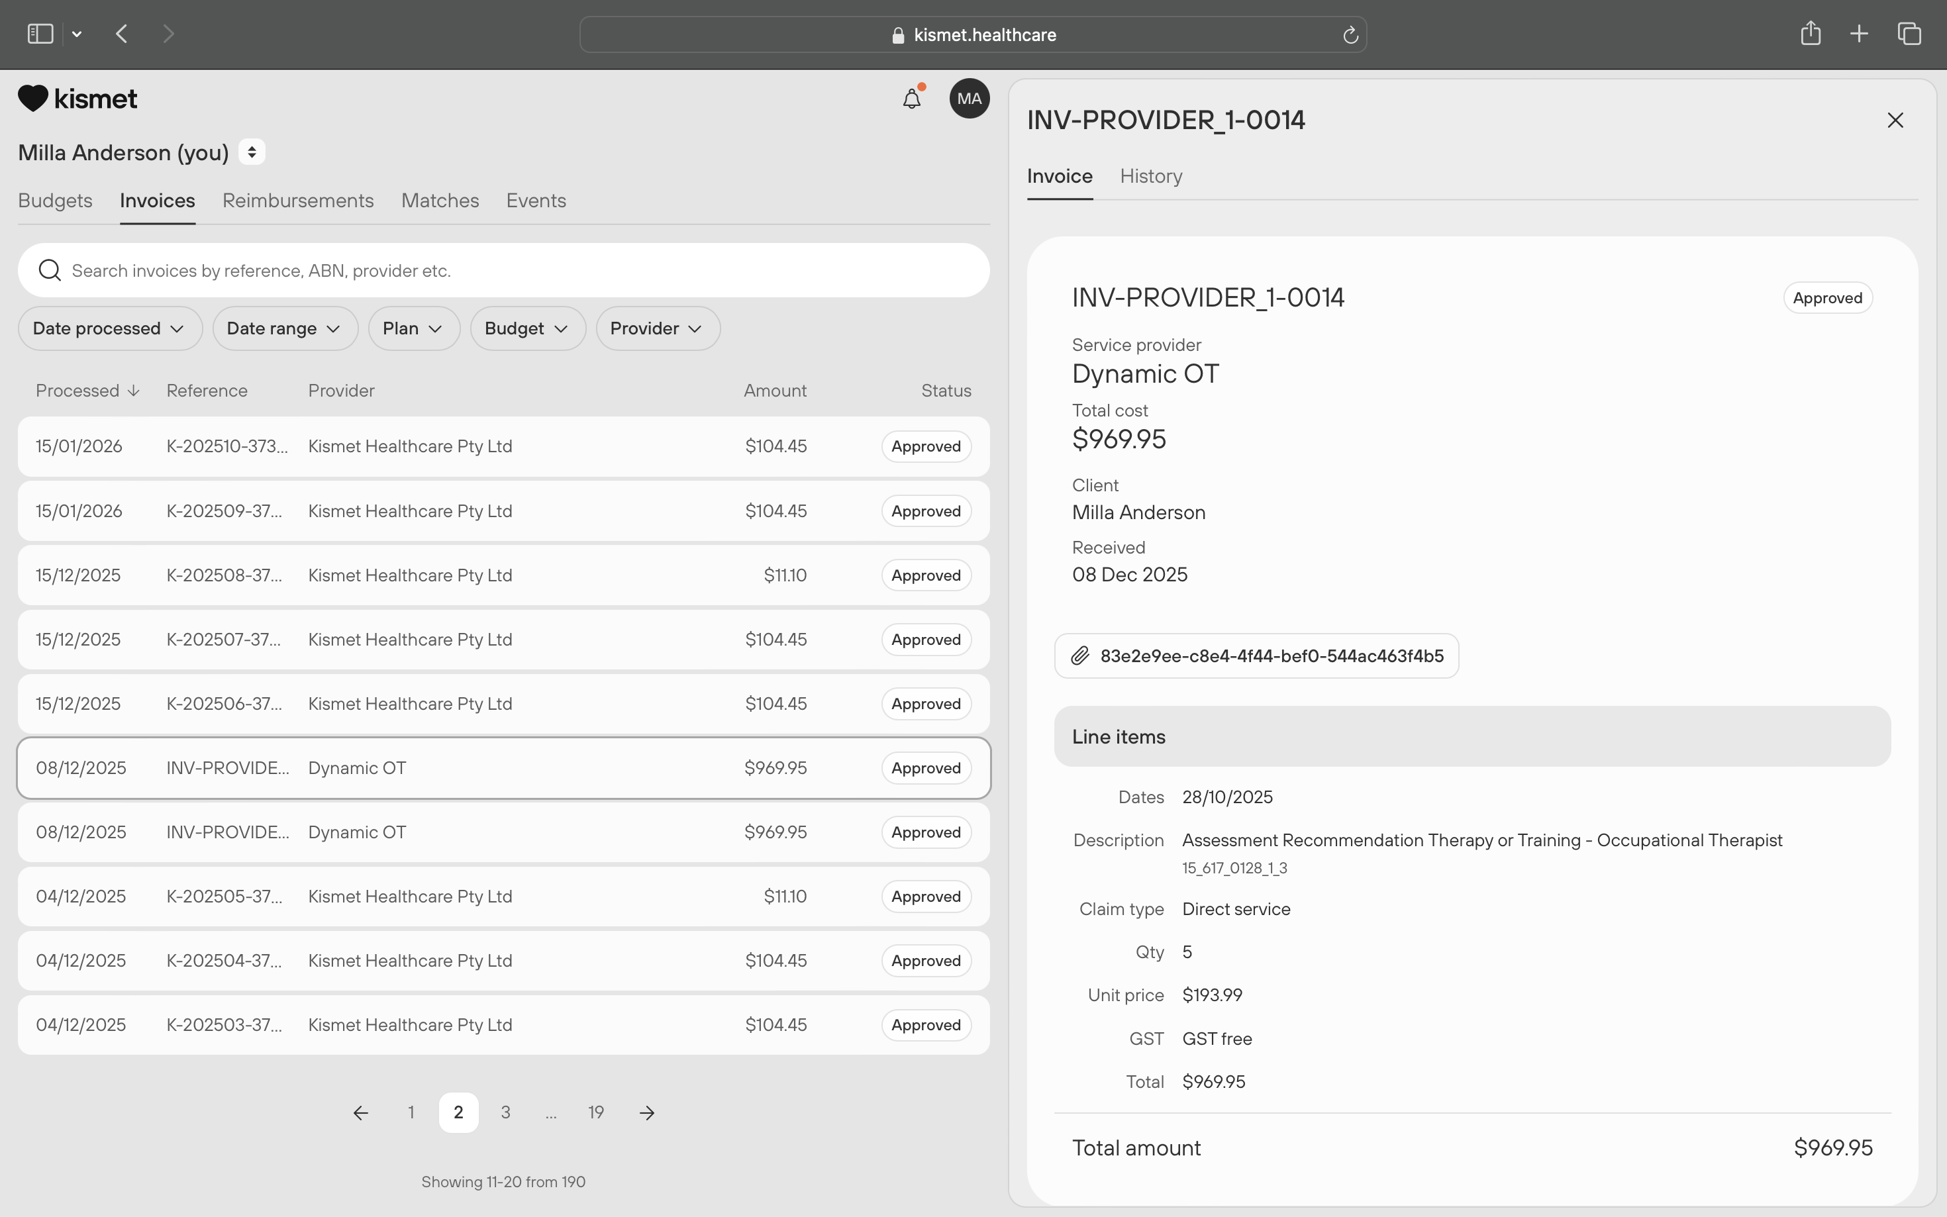This screenshot has width=1947, height=1217.
Task: Select the Invoices tab
Action: pos(157,201)
